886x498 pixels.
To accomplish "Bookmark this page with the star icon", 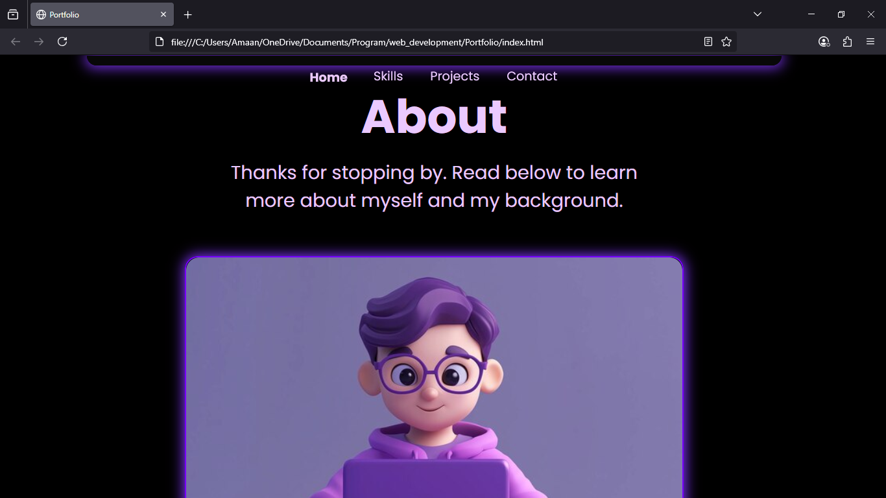I will 726,41.
